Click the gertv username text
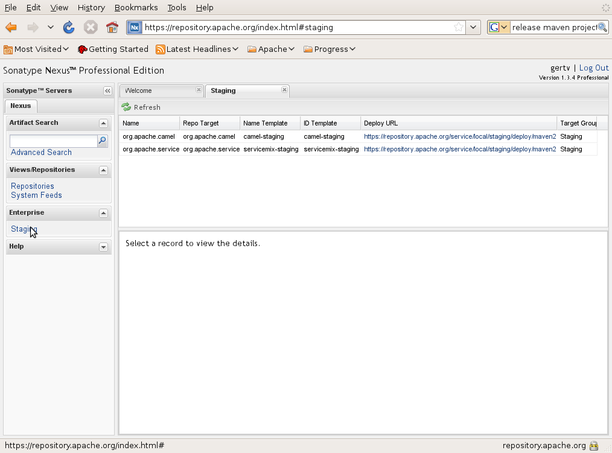Image resolution: width=612 pixels, height=453 pixels. pyautogui.click(x=560, y=68)
